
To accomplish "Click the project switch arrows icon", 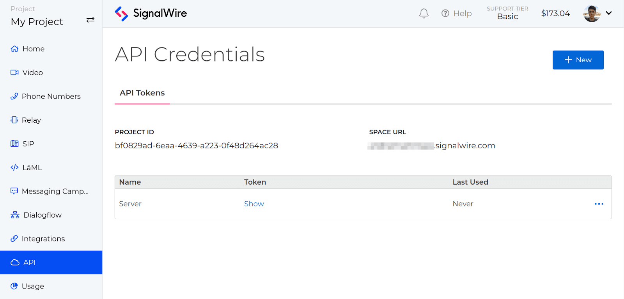I will 90,20.
